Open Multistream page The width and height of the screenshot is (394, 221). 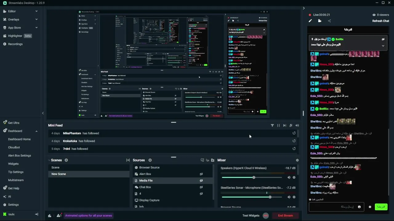(16, 180)
